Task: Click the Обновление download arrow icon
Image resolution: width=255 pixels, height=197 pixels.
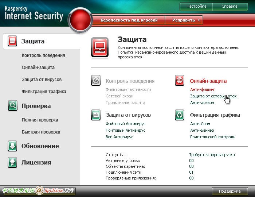Action: [x=12, y=146]
